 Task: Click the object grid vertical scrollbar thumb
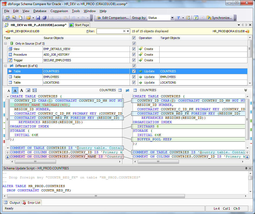click(x=250, y=48)
